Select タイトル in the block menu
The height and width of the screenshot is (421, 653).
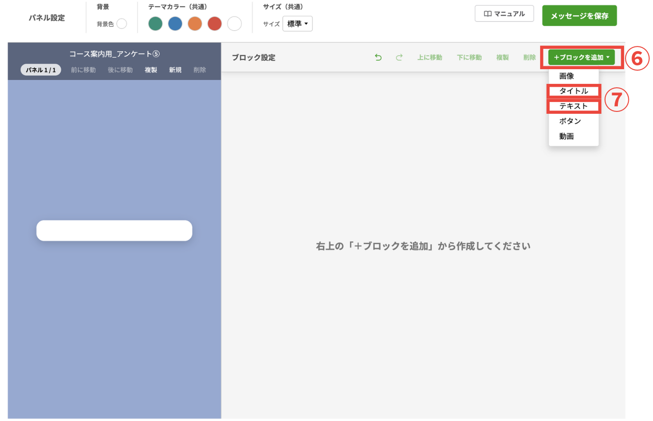[573, 91]
